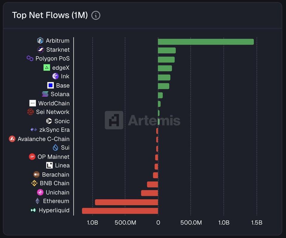Click the Solana logo icon

point(45,94)
